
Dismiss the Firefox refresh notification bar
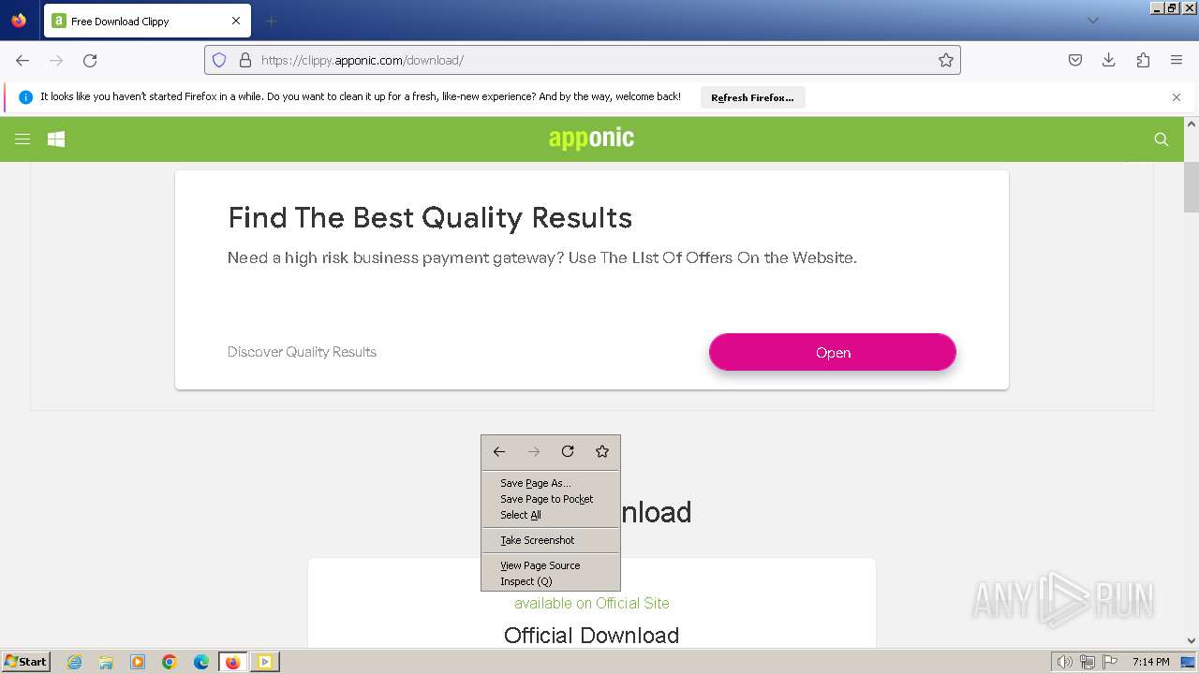pyautogui.click(x=1177, y=97)
